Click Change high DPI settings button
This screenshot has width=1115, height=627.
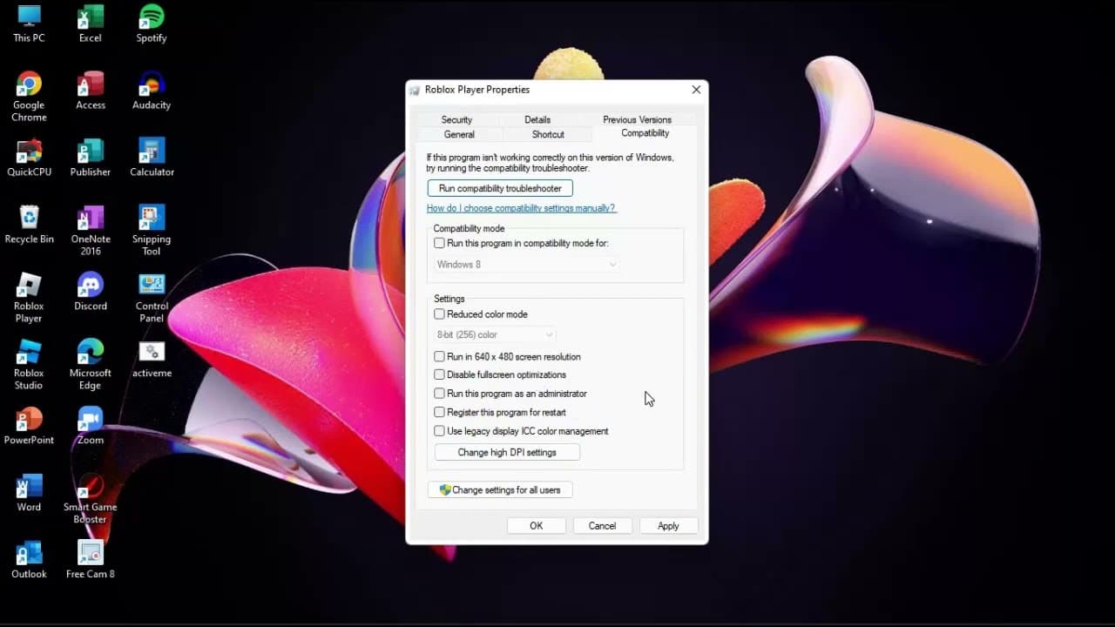[507, 453]
